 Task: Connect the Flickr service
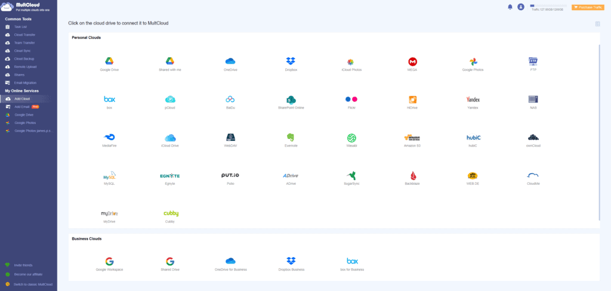point(351,100)
